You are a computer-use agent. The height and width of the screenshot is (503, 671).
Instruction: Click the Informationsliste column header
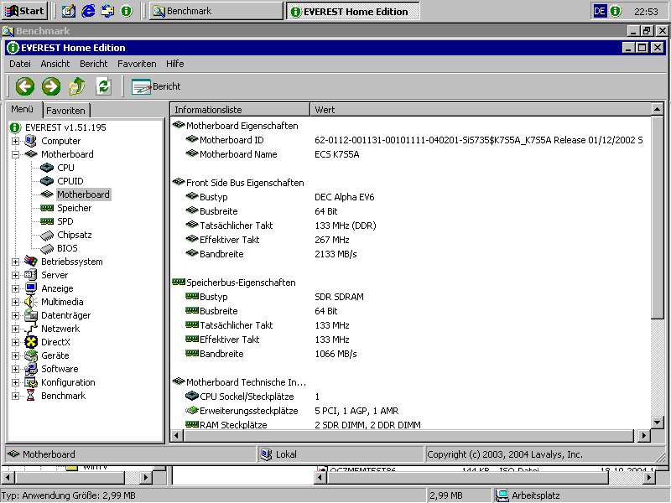coord(240,110)
